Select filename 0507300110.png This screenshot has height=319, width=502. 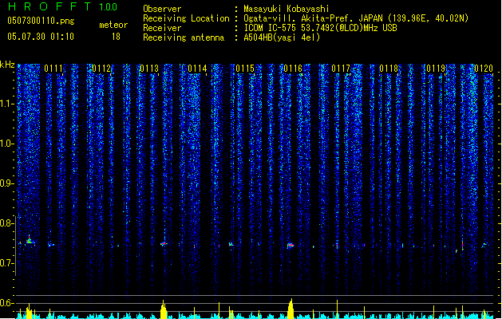coord(41,22)
